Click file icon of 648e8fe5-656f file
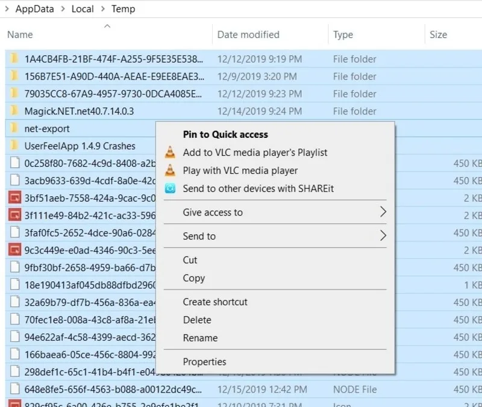Viewport: 482px width, 407px height. click(14, 389)
